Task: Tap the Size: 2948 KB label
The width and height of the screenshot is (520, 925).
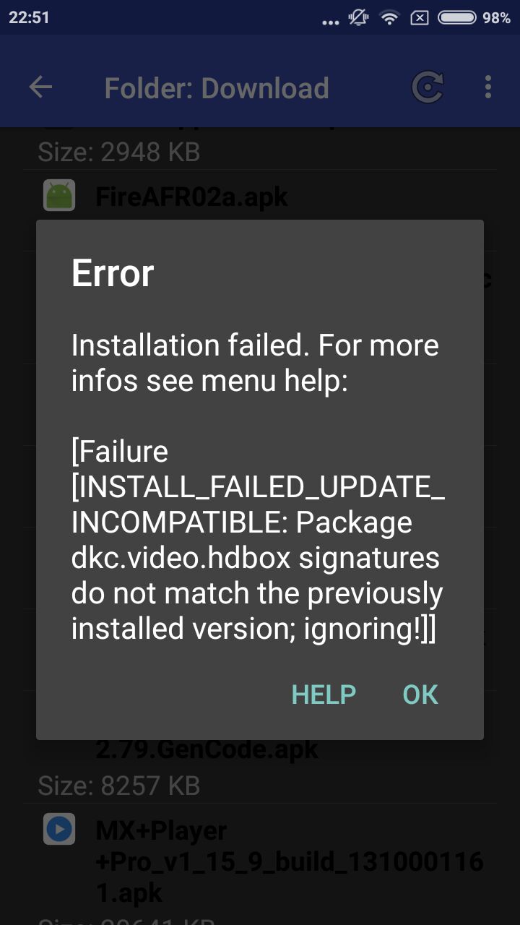Action: tap(118, 152)
